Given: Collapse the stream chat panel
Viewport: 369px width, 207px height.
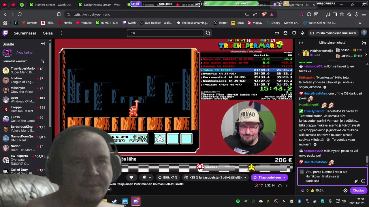Looking at the screenshot, I should [301, 43].
